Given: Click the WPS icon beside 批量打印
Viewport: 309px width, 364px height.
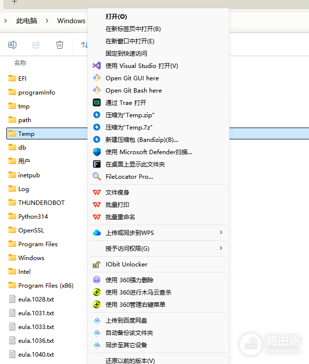Looking at the screenshot, I should click(97, 204).
